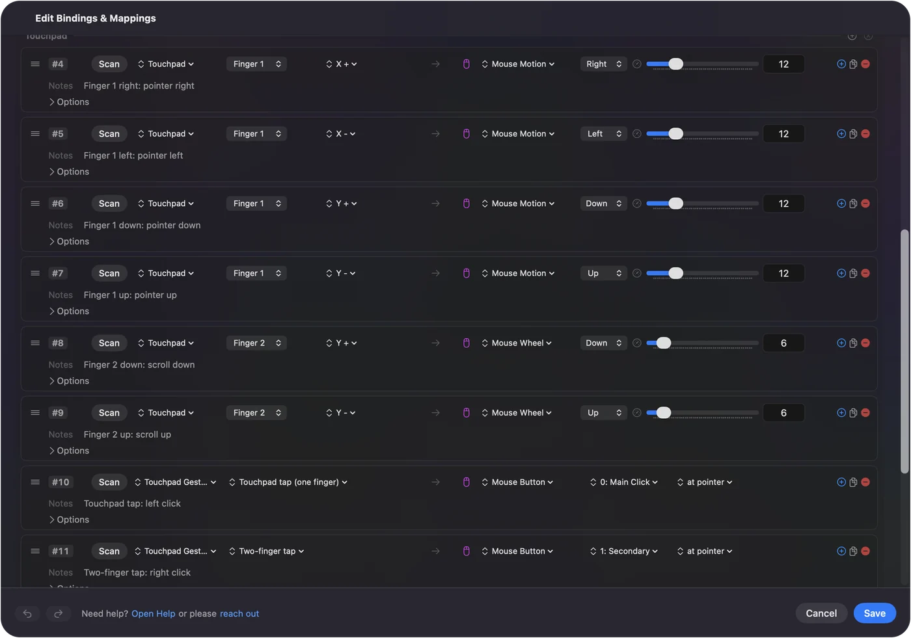Duplicate binding #6 with the copy icon
Viewport: 911px width, 638px height.
point(853,204)
